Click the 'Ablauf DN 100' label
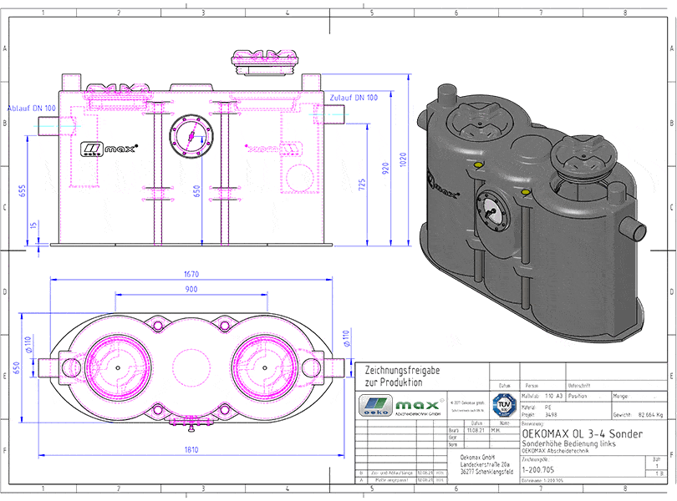The image size is (677, 501). tap(32, 109)
